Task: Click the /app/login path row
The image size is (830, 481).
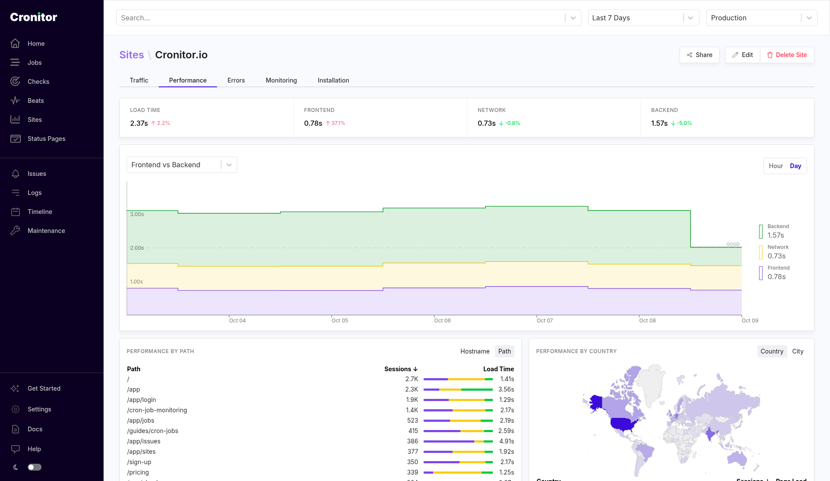Action: click(320, 400)
